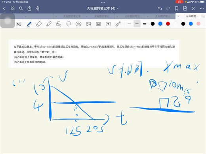Tap the pasted physics problem image
The height and width of the screenshot is (154, 206).
[x=94, y=54]
